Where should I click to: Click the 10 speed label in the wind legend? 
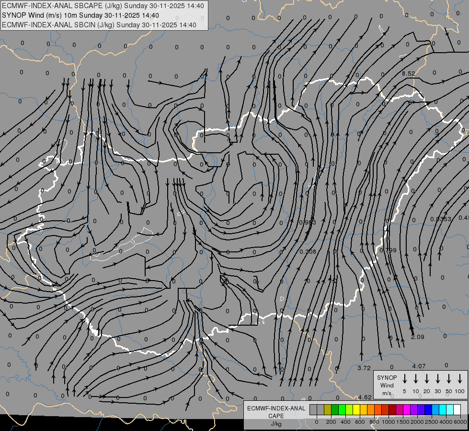click(x=416, y=392)
